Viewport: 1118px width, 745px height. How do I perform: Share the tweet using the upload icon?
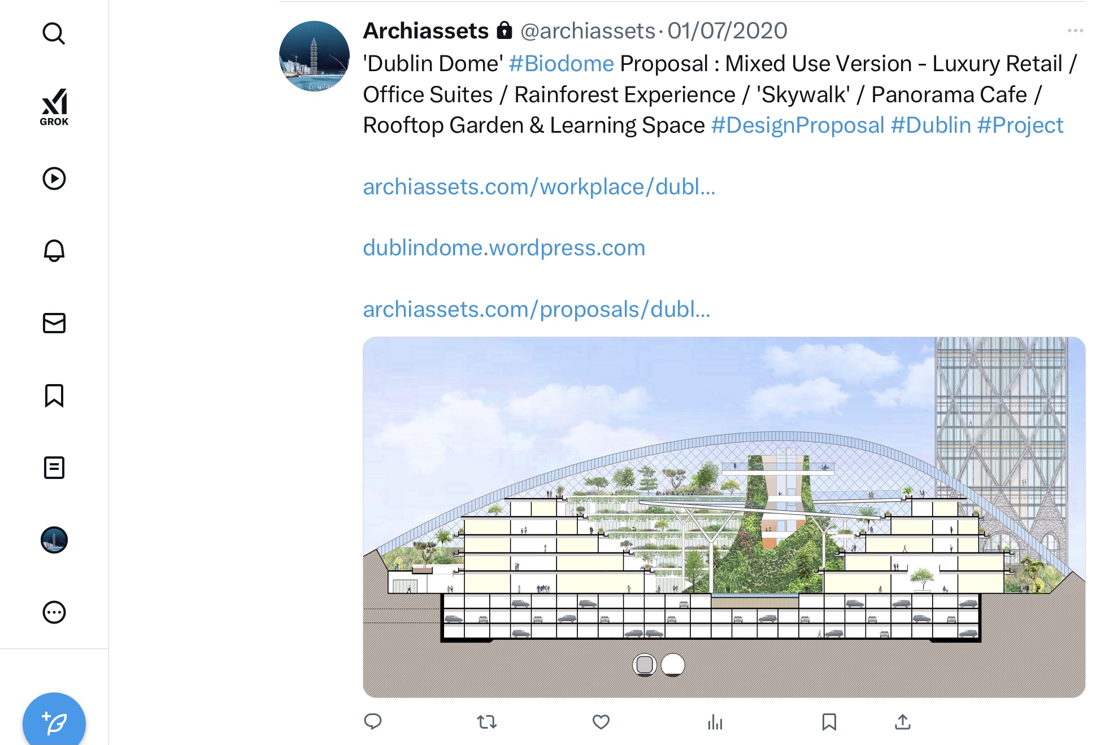coord(903,721)
